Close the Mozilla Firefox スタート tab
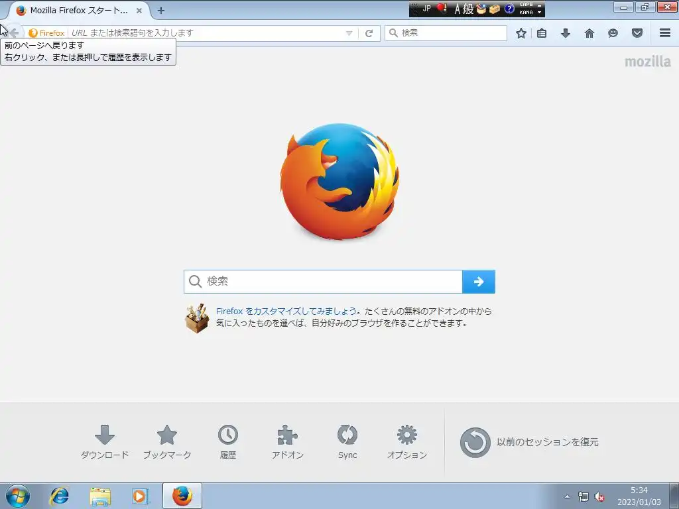The height and width of the screenshot is (509, 679). pyautogui.click(x=139, y=11)
